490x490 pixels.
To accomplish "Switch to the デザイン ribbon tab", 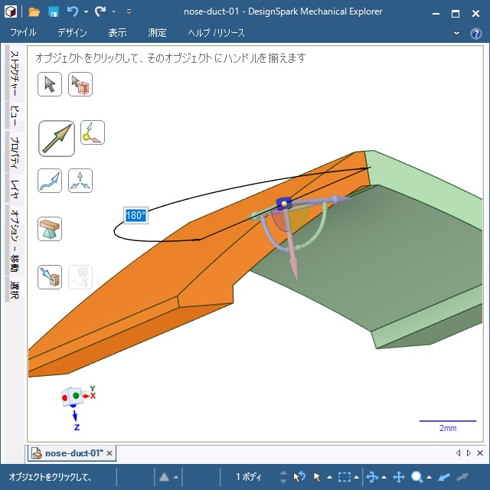I will (72, 33).
